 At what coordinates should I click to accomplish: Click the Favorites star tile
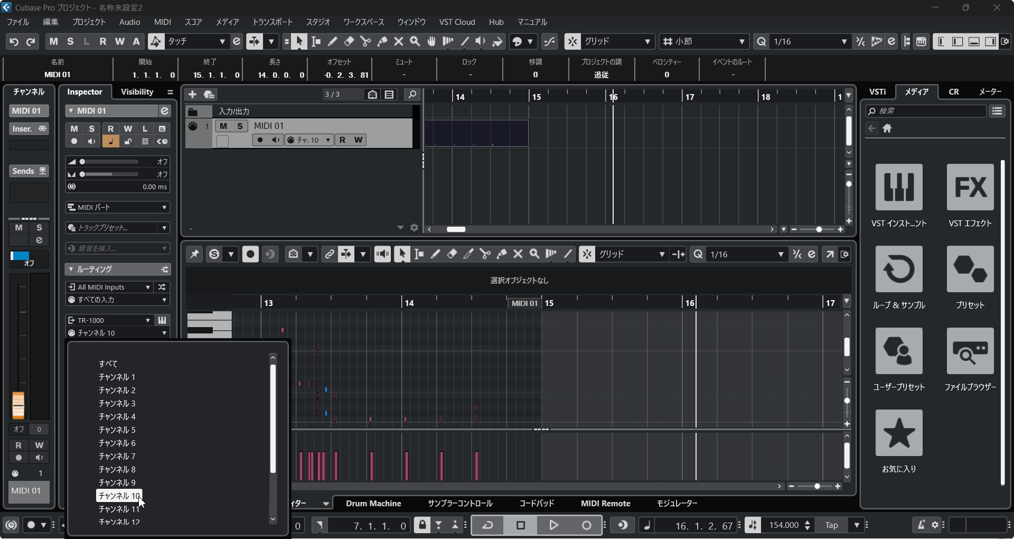point(898,433)
